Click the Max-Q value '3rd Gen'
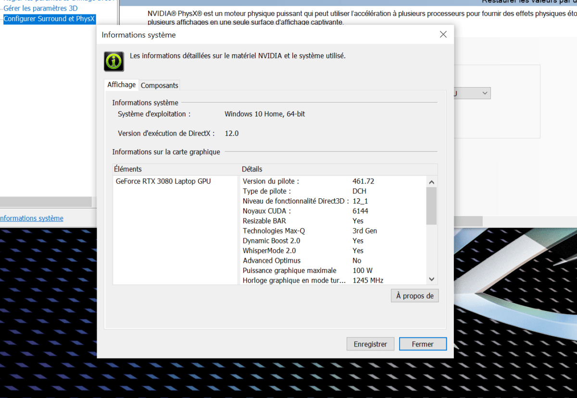This screenshot has width=577, height=398. tap(365, 231)
